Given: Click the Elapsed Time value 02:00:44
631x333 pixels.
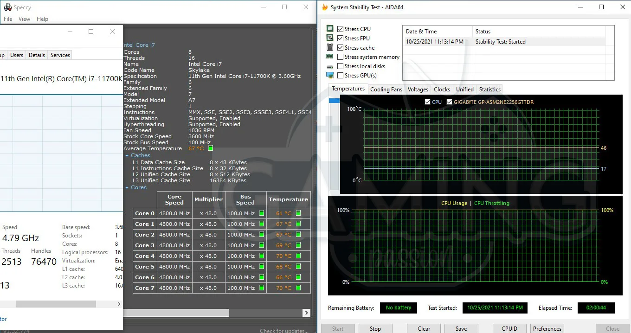Looking at the screenshot, I should (596, 308).
